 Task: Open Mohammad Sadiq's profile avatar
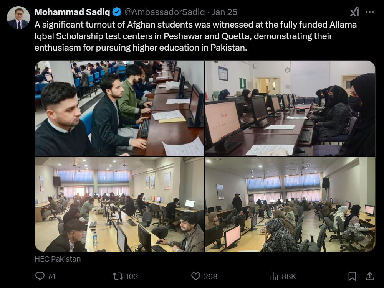[x=18, y=18]
